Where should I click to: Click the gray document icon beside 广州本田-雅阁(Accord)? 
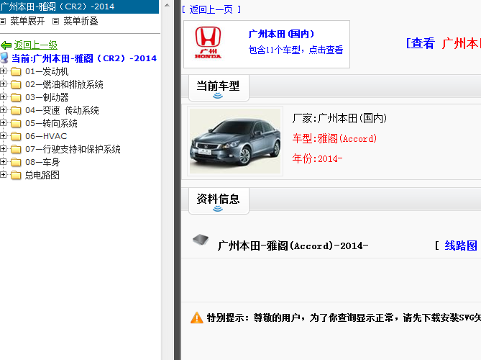(x=201, y=240)
